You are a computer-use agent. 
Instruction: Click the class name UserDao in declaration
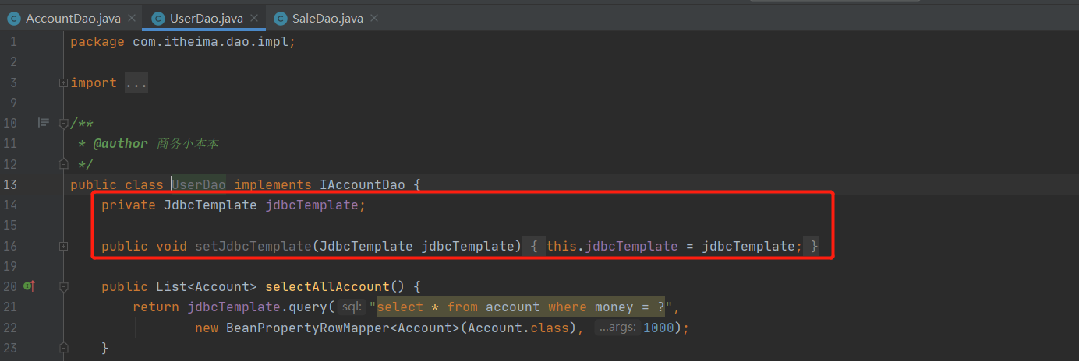point(199,184)
